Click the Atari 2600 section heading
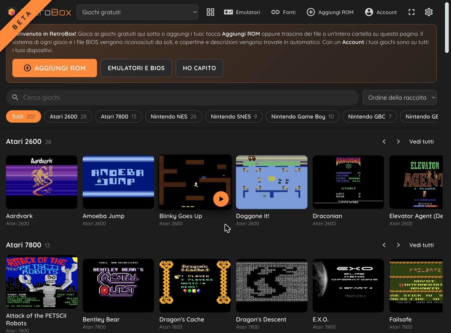This screenshot has width=451, height=333. click(24, 141)
